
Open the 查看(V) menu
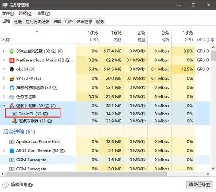coord(44,13)
